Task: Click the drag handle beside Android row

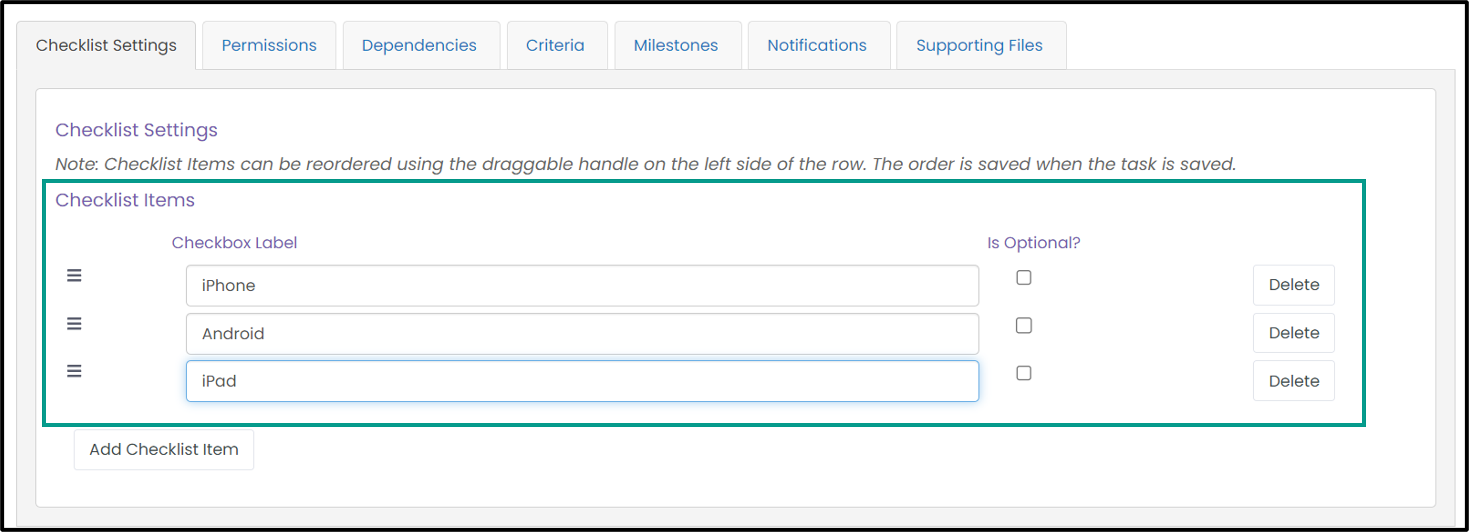Action: click(x=74, y=323)
